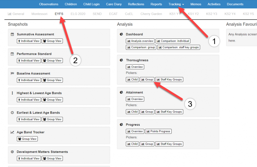Open the Reports menu item
The height and width of the screenshot is (167, 257).
click(156, 4)
